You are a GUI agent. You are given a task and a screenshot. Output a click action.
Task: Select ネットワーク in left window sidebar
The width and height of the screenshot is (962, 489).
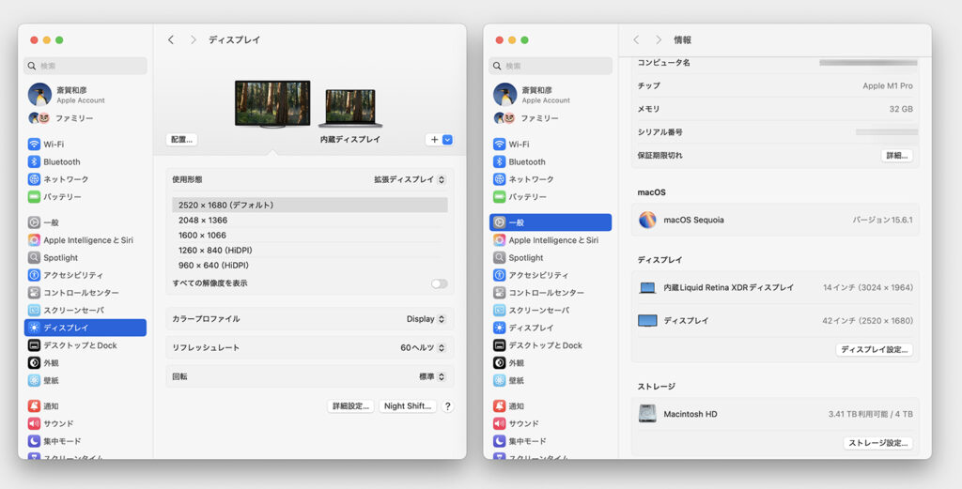[x=85, y=179]
